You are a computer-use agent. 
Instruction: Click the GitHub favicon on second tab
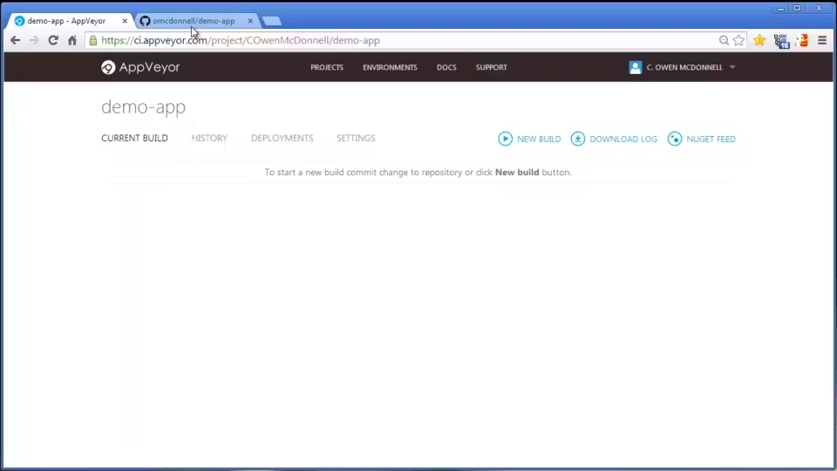coord(145,21)
